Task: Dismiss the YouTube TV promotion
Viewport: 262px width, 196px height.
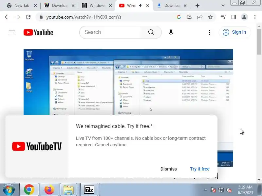Action: point(168,169)
